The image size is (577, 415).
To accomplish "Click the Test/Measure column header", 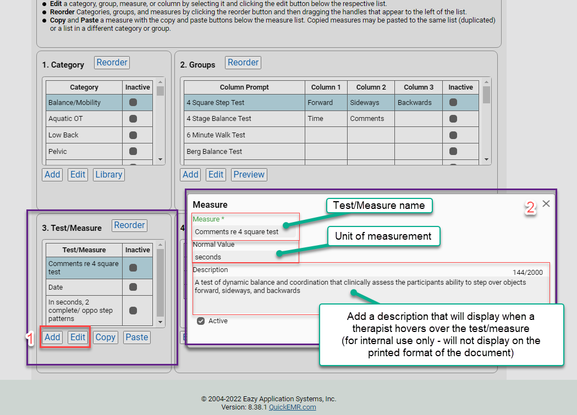I will tap(84, 250).
